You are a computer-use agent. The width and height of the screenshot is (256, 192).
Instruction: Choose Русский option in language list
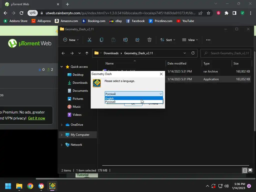pyautogui.click(x=134, y=101)
